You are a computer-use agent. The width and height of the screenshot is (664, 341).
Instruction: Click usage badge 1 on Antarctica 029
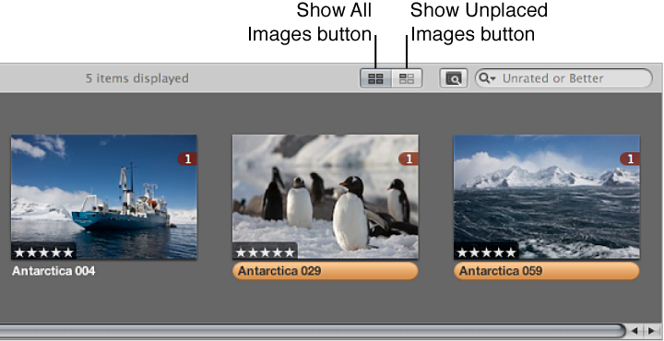[409, 159]
